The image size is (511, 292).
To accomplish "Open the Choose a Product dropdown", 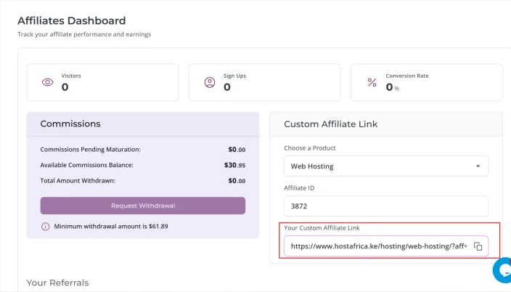I will pos(386,166).
